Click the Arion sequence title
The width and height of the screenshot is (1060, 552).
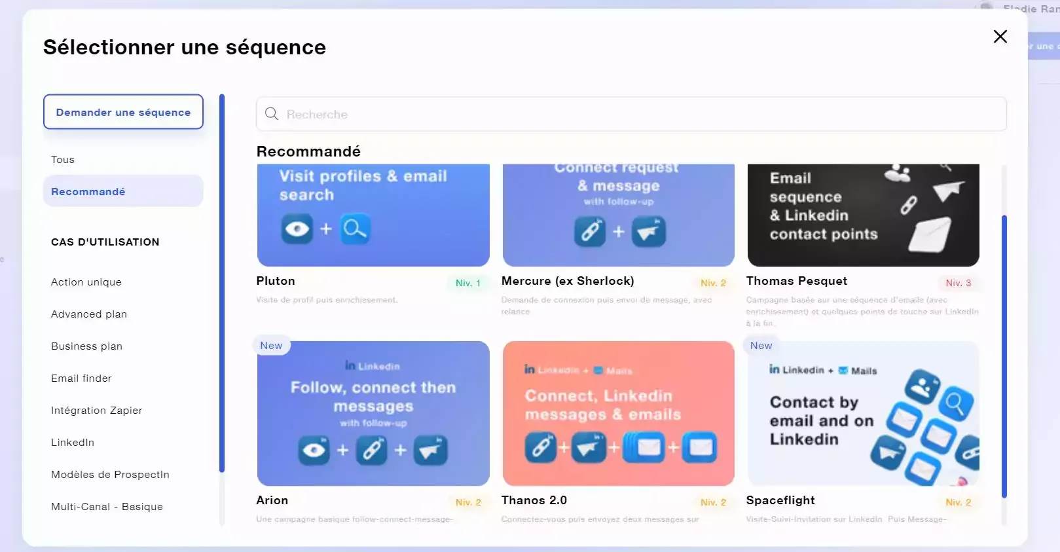(272, 500)
